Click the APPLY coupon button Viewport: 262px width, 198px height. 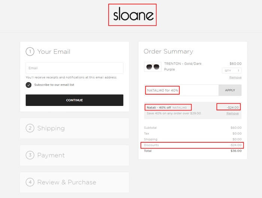tap(230, 90)
